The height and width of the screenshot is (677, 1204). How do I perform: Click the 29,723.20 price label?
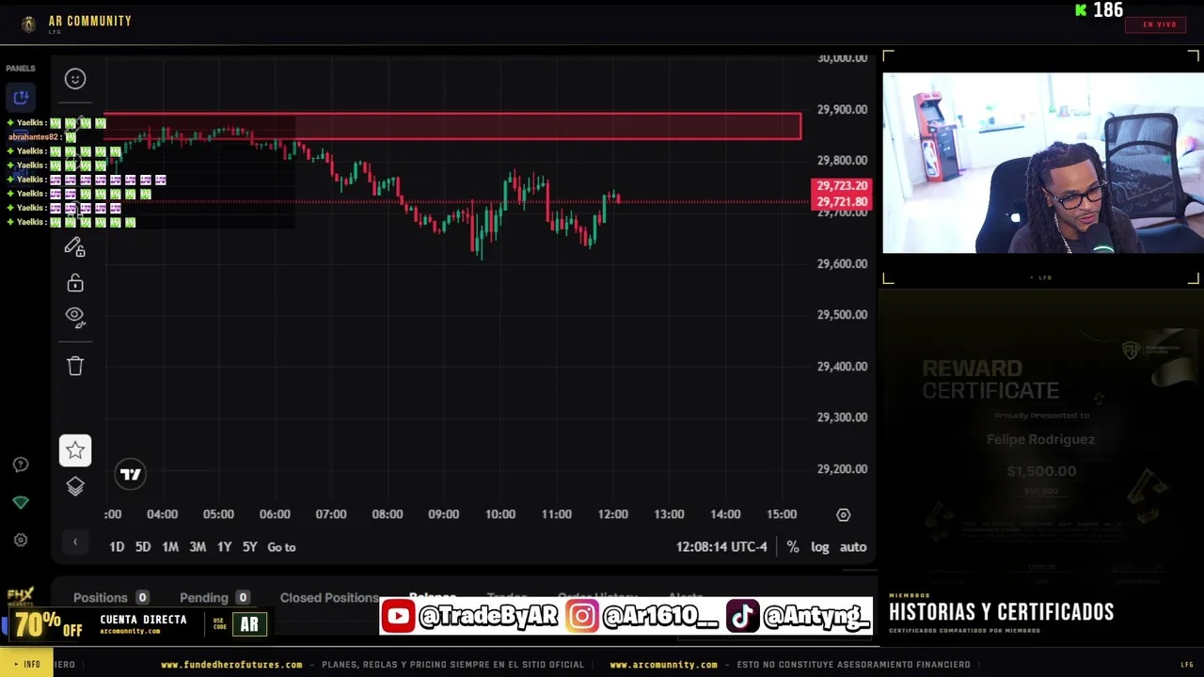coord(842,186)
